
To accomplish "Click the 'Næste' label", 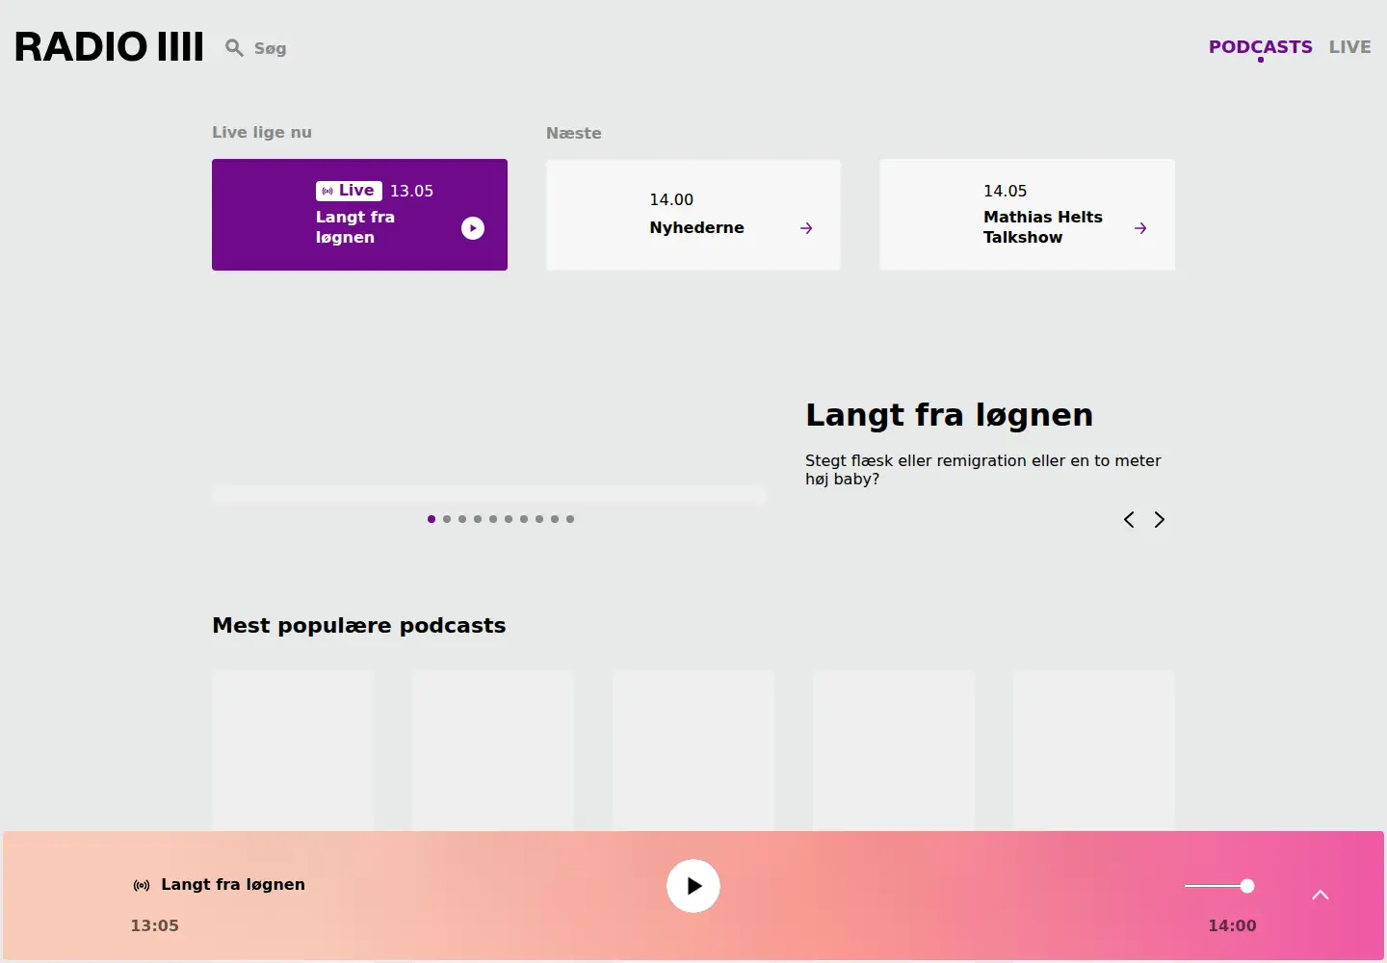I will pos(574,133).
